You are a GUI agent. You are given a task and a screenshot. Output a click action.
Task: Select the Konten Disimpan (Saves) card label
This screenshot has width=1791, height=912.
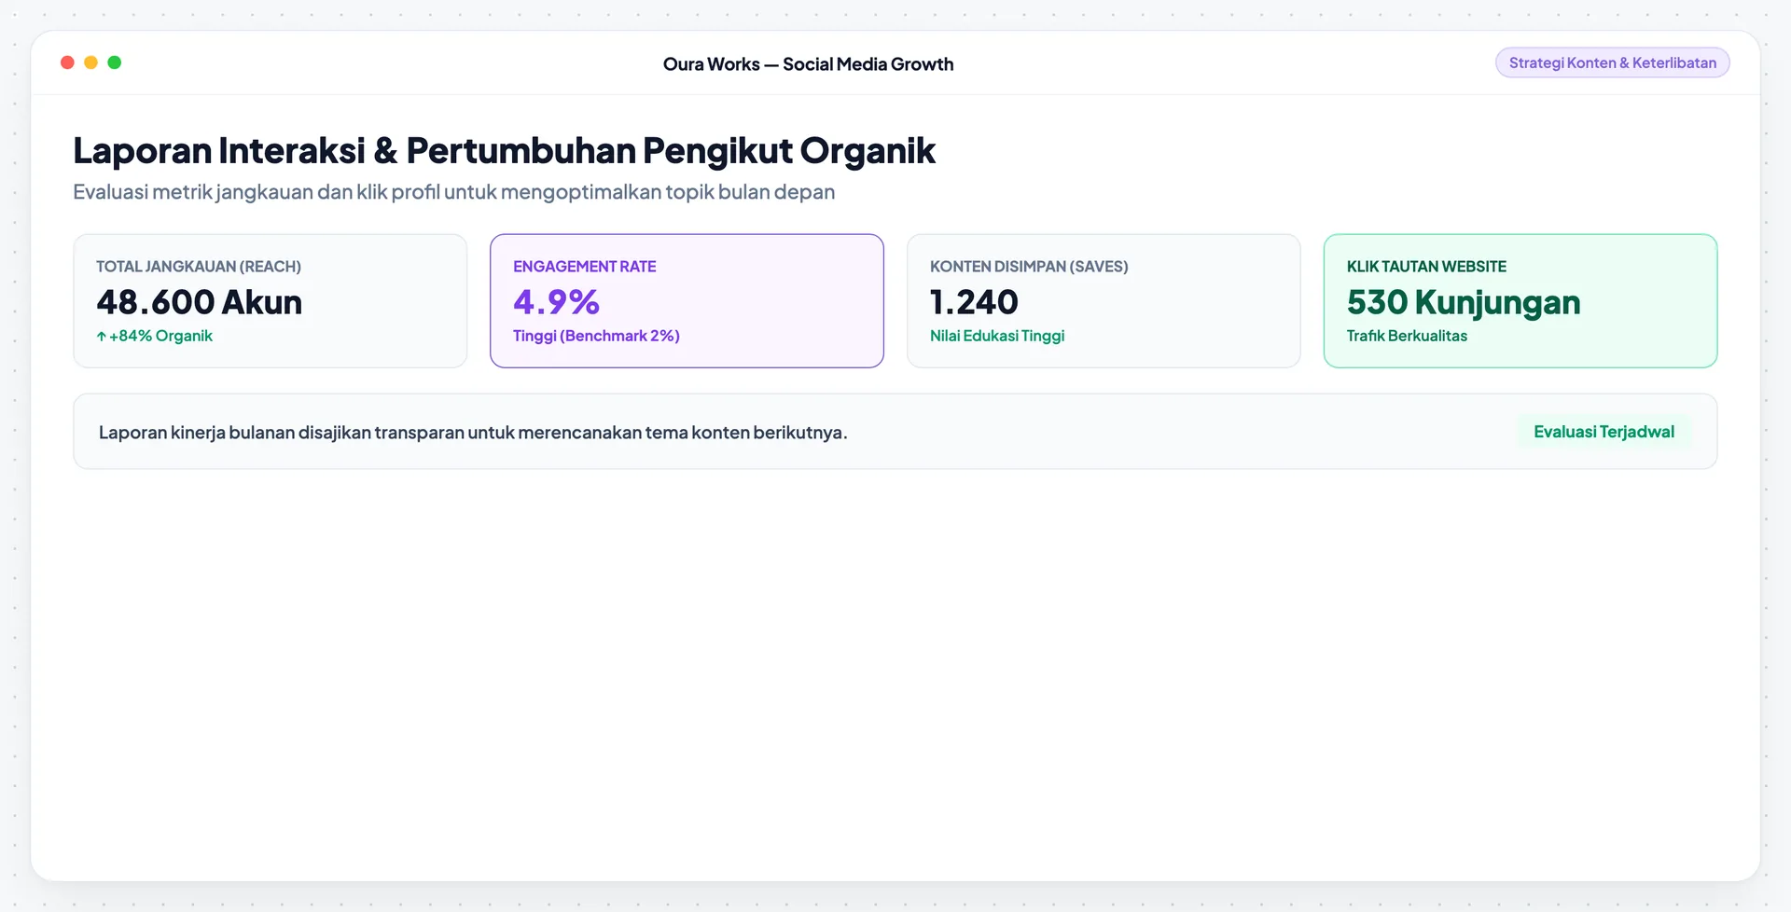pos(1029,267)
